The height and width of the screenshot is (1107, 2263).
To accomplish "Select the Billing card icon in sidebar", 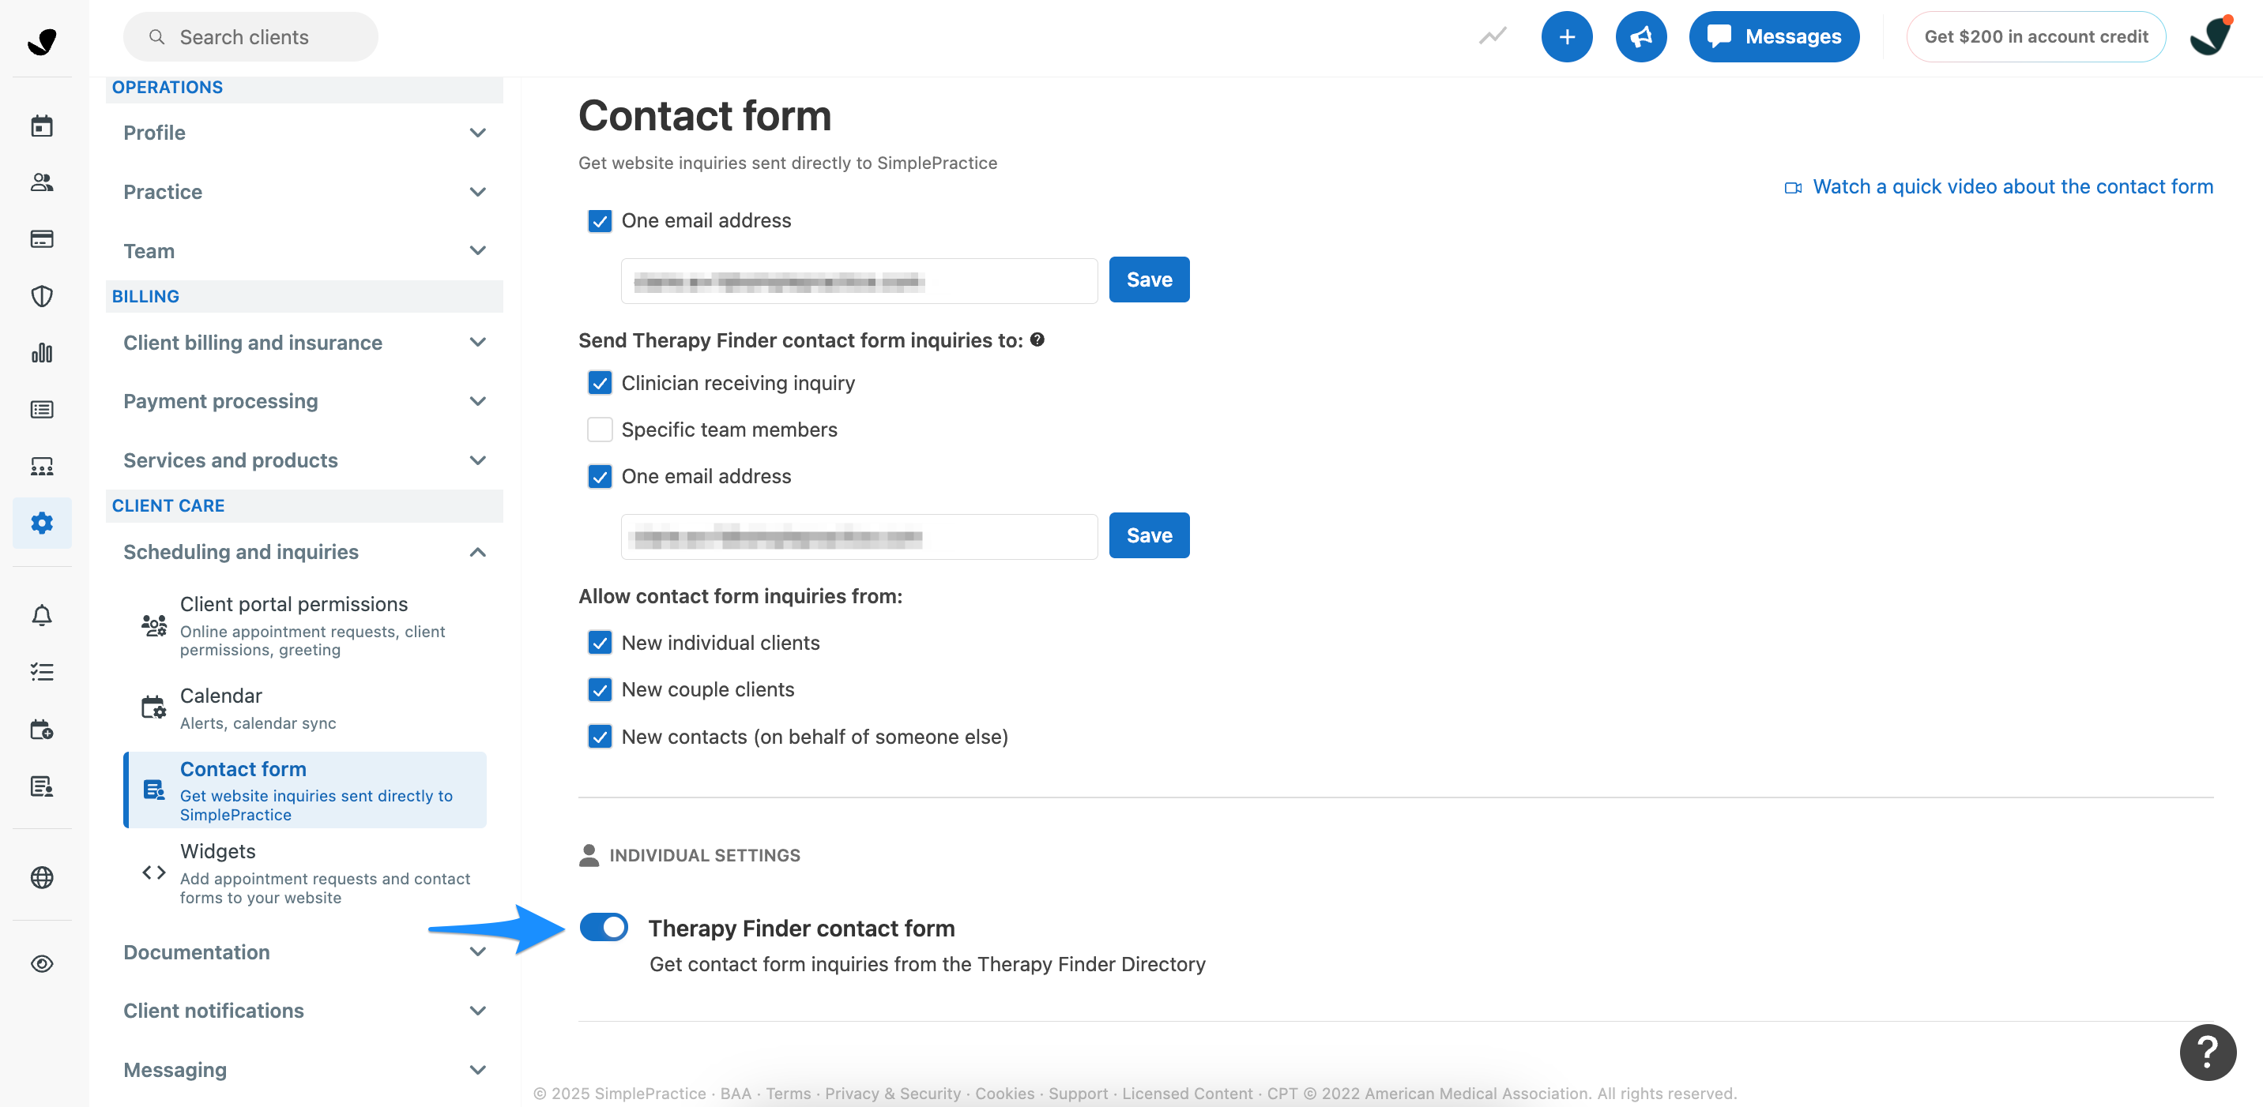I will (x=41, y=238).
